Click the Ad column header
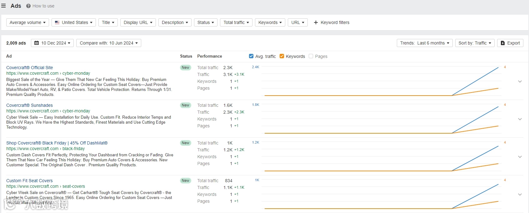529x213 pixels. [9, 56]
